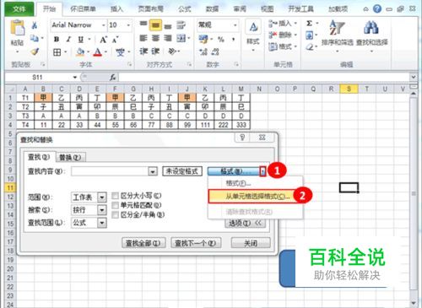Click the Options << button
The width and height of the screenshot is (422, 308).
(x=246, y=224)
